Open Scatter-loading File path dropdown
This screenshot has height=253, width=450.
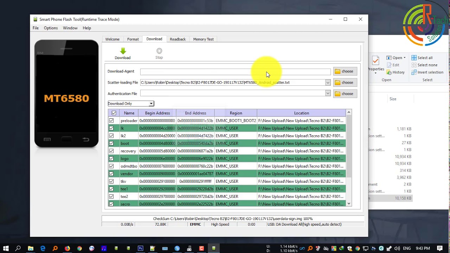(328, 83)
